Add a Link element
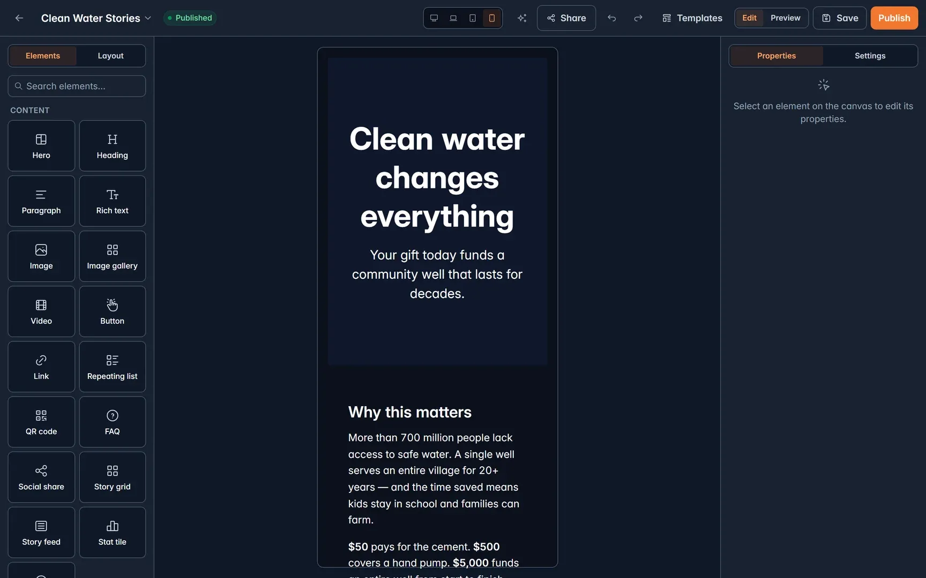926x578 pixels. (x=41, y=367)
